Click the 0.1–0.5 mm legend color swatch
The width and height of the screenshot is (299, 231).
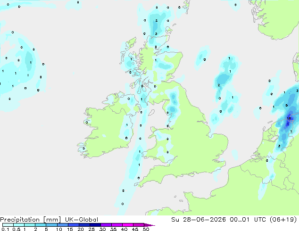(x=8, y=225)
